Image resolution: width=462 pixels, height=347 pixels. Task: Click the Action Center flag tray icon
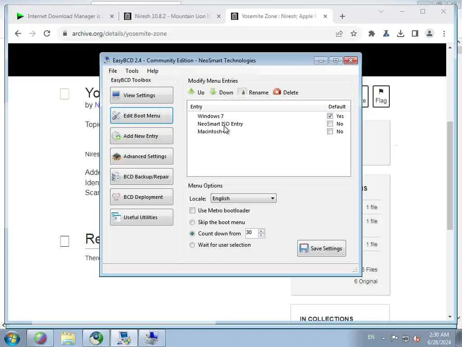pos(394,338)
